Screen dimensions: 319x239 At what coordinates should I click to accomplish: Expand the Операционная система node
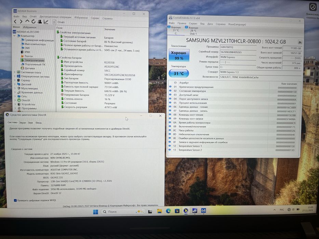click(x=15, y=76)
